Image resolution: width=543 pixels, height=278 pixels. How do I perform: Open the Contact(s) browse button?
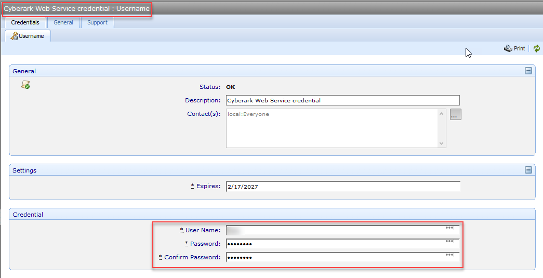tap(455, 115)
